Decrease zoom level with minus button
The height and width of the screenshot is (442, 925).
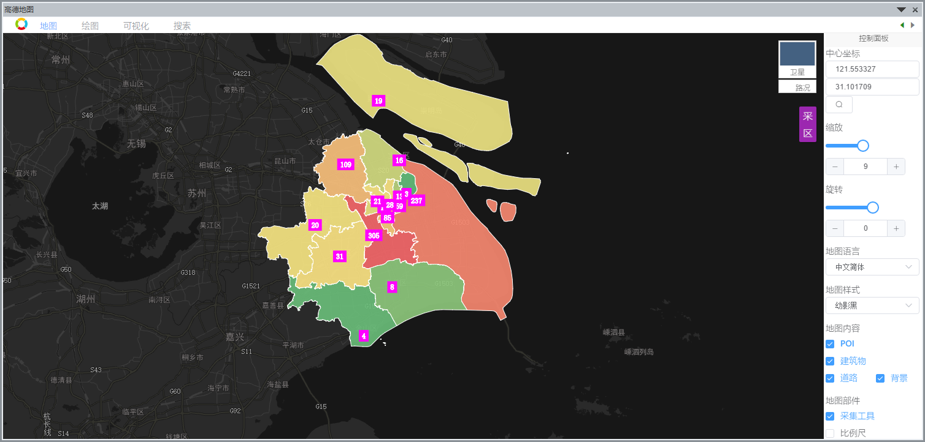click(835, 167)
